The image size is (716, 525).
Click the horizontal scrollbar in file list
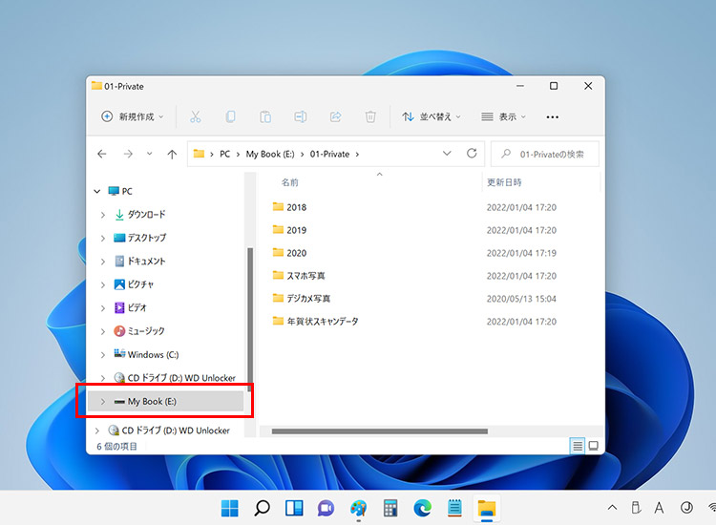(x=382, y=431)
